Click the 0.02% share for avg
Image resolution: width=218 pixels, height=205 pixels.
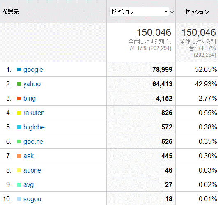[x=208, y=185]
